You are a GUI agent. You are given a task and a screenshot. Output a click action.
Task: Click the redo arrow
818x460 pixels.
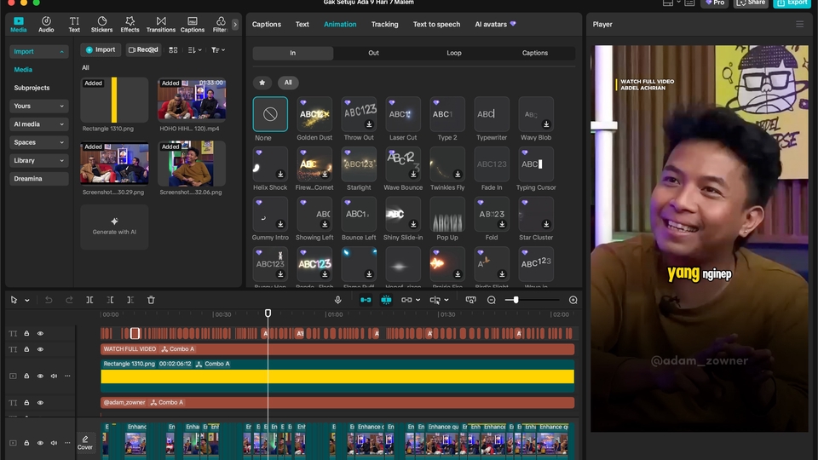(69, 300)
